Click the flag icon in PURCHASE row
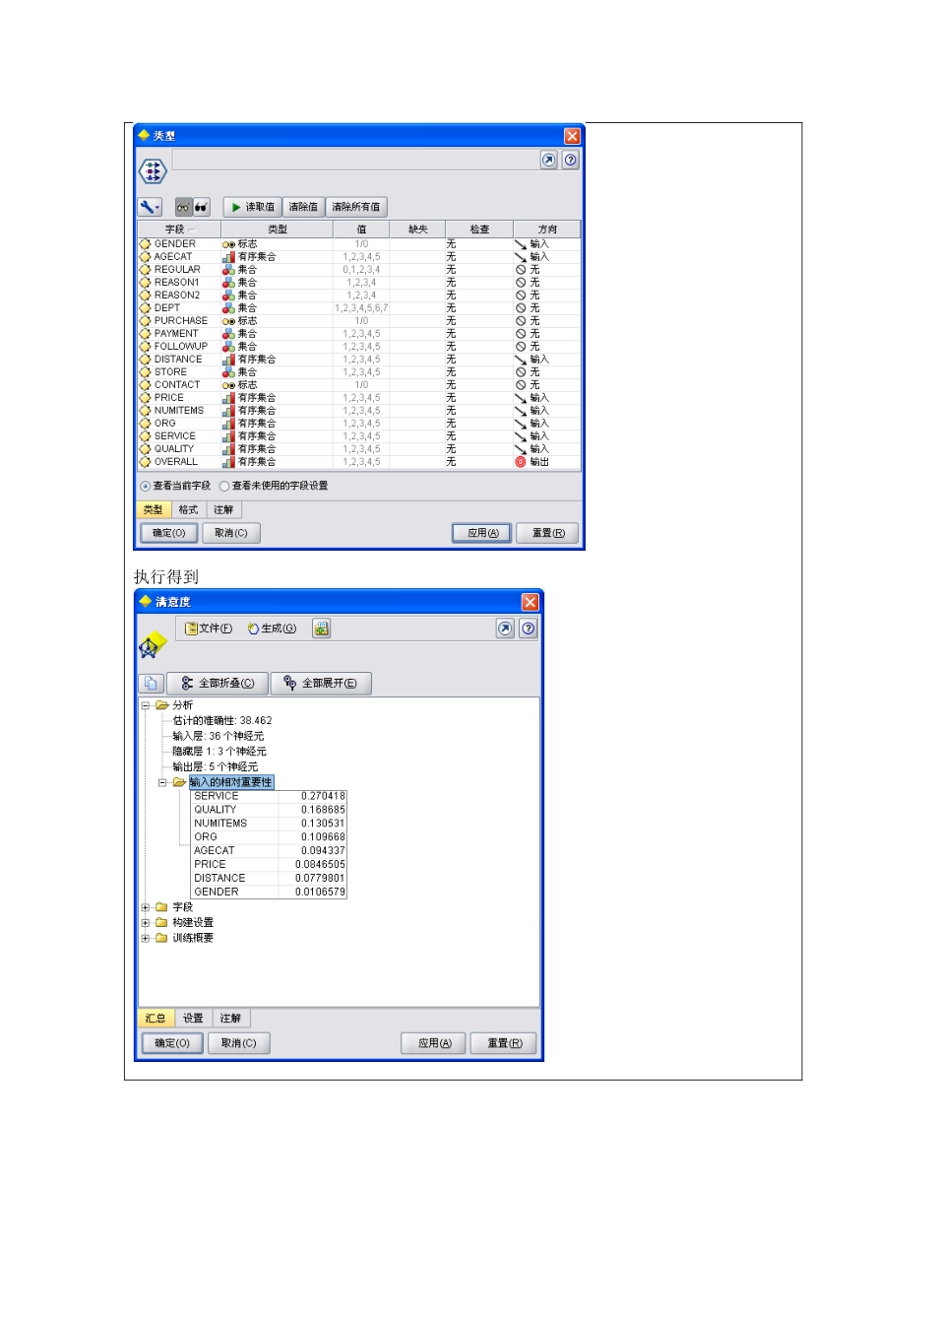Image resolution: width=935 pixels, height=1324 pixels. [228, 320]
